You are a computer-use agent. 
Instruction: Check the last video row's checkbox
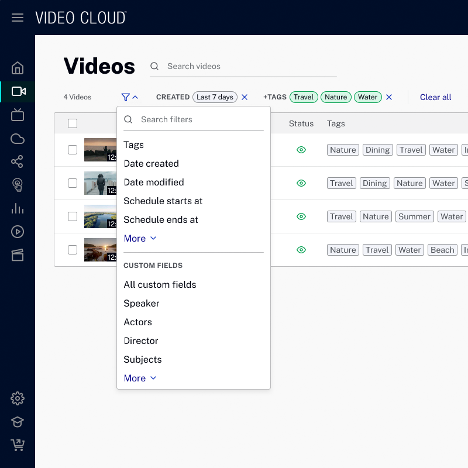pos(72,249)
